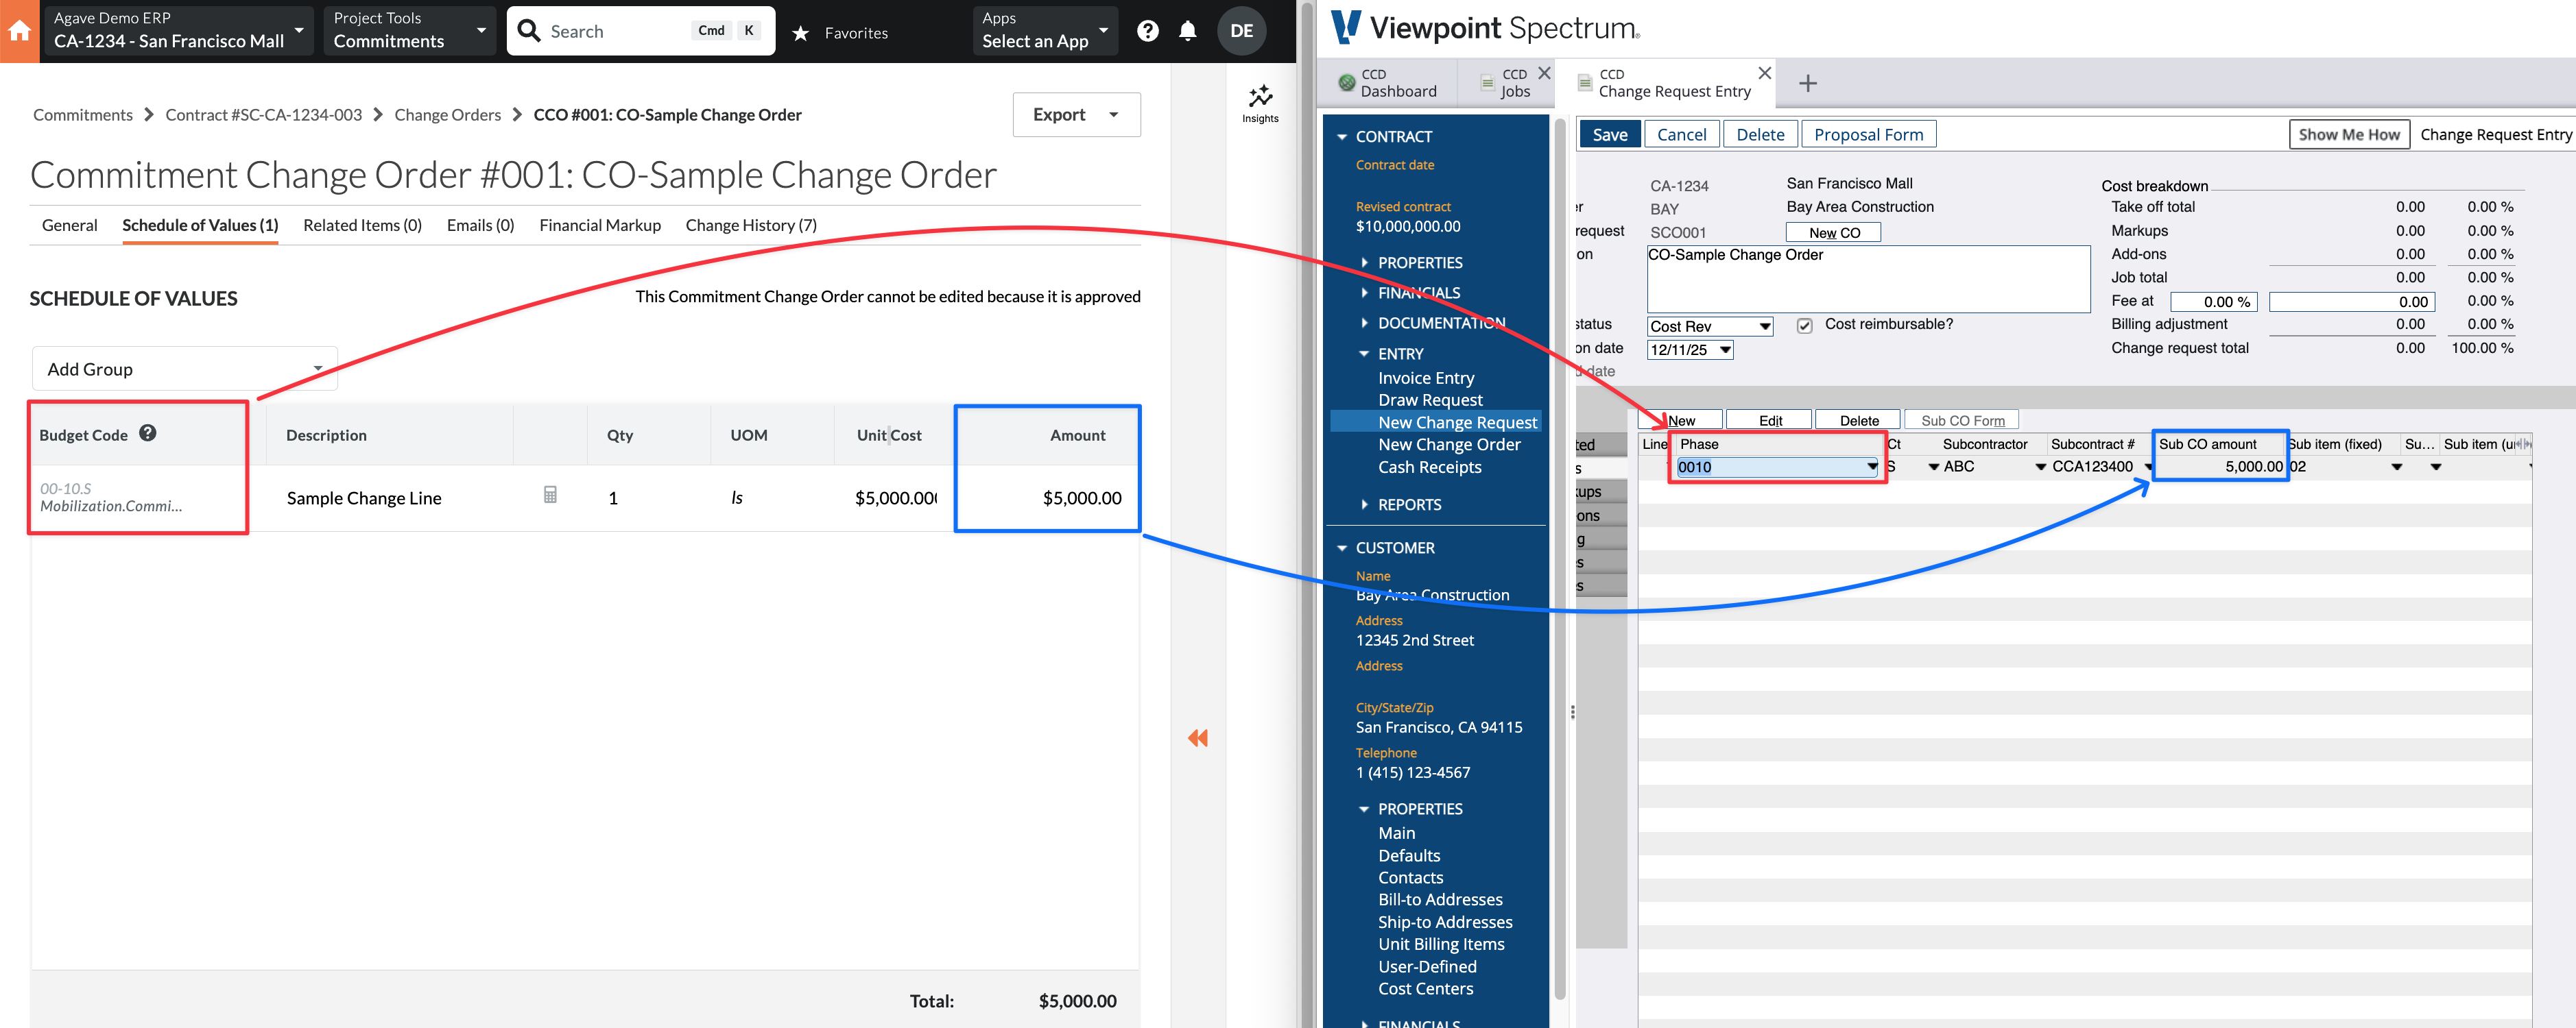This screenshot has width=2576, height=1028.
Task: Click the notifications bell icon
Action: pyautogui.click(x=1187, y=31)
